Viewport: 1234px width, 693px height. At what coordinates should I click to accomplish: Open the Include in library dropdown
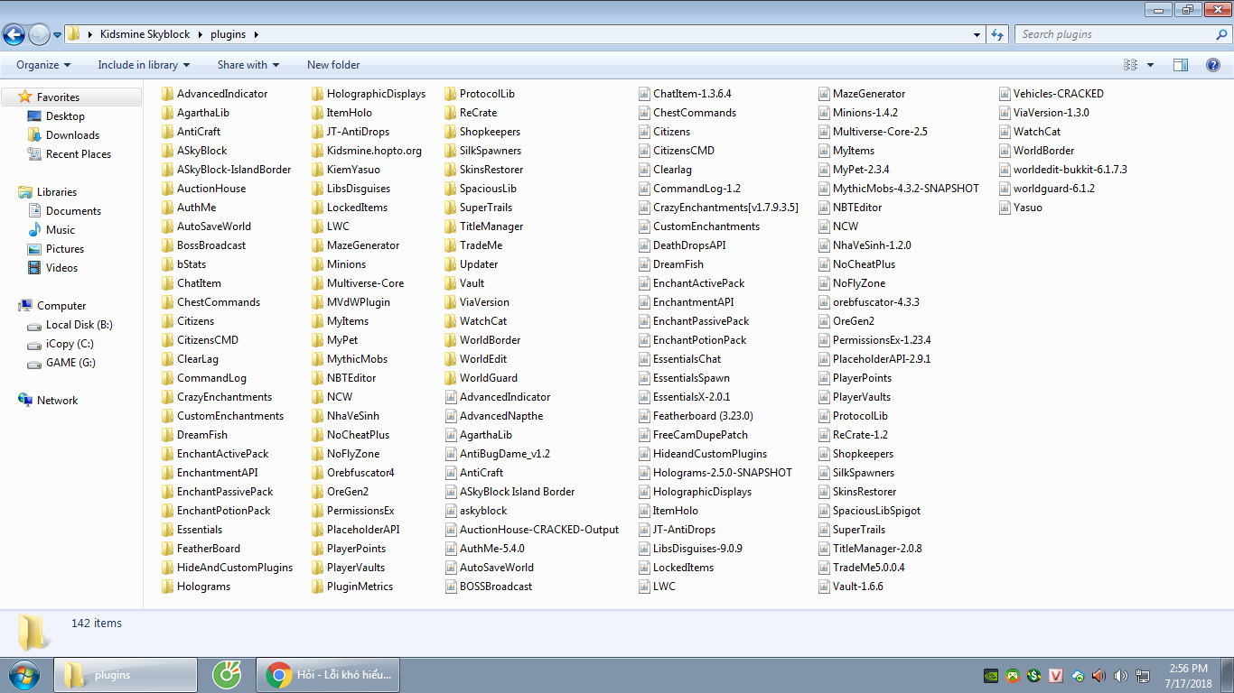[x=144, y=65]
